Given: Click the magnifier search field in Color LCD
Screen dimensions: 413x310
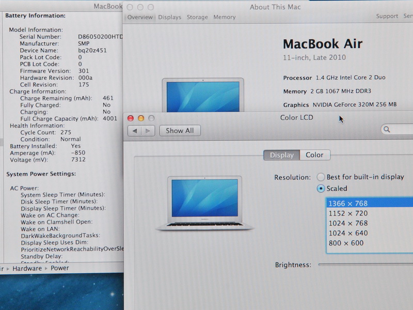Looking at the screenshot, I should click(x=397, y=130).
